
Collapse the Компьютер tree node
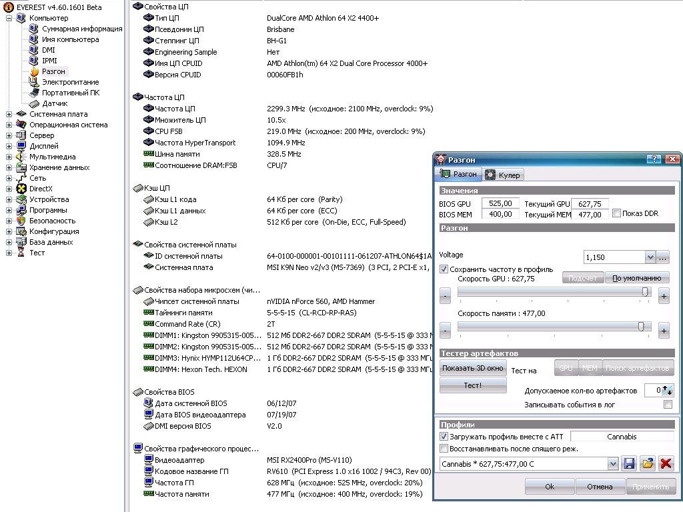(x=9, y=18)
